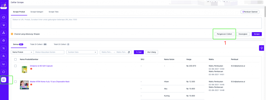Open the chat bubble sidebar icon
Image resolution: width=266 pixels, height=100 pixels.
pyautogui.click(x=4, y=72)
